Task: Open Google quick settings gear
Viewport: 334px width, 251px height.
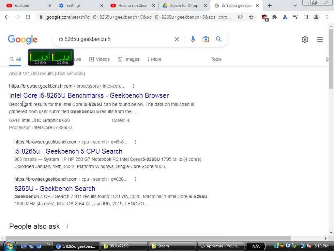Action: pyautogui.click(x=305, y=40)
